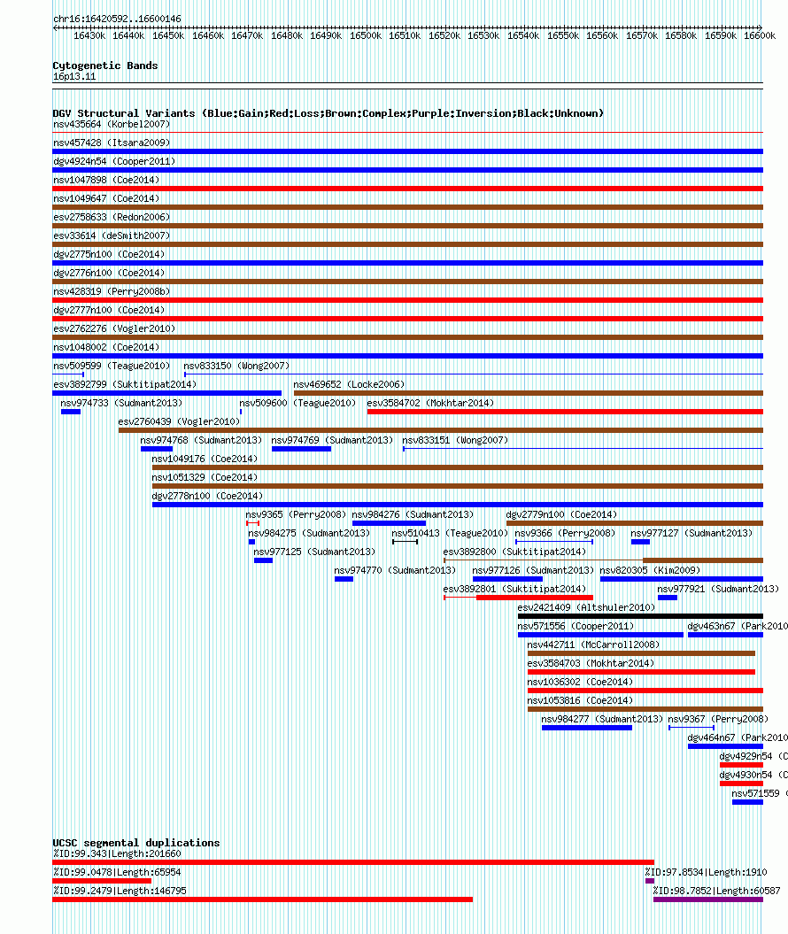Select nsv984276 (Sudmant2013) variant

tap(413, 514)
